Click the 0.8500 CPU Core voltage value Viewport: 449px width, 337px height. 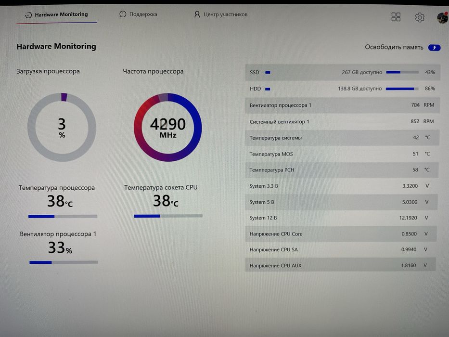(409, 234)
